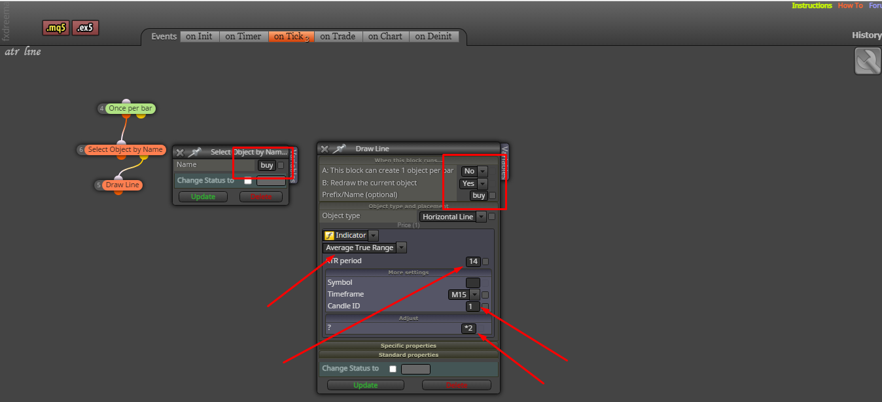Toggle checkbox next to Object type
This screenshot has height=402, width=882.
(492, 217)
